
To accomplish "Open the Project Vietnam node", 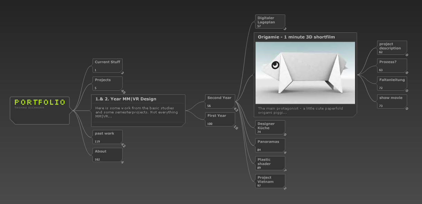I will pos(270,181).
